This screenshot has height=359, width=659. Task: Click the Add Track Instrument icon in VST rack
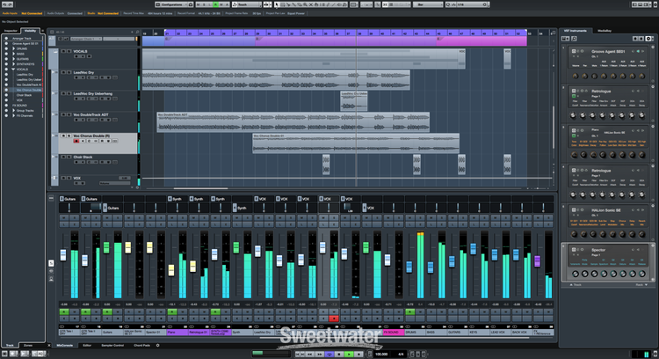coord(566,39)
